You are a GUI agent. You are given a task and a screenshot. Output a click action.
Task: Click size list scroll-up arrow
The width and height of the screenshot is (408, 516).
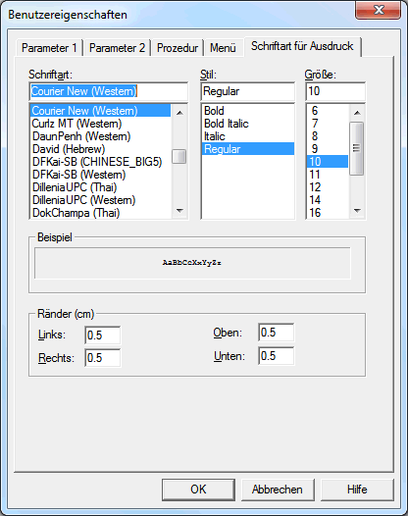point(357,113)
